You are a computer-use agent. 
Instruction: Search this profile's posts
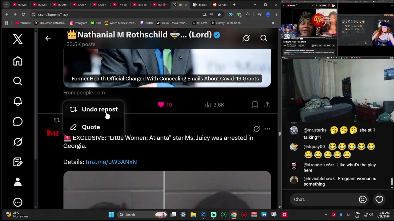click(264, 38)
